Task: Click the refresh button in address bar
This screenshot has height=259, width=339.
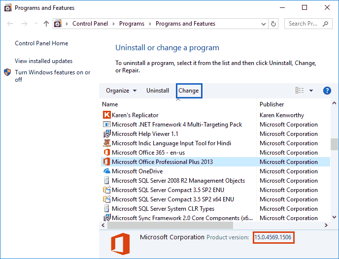Action: [x=273, y=24]
